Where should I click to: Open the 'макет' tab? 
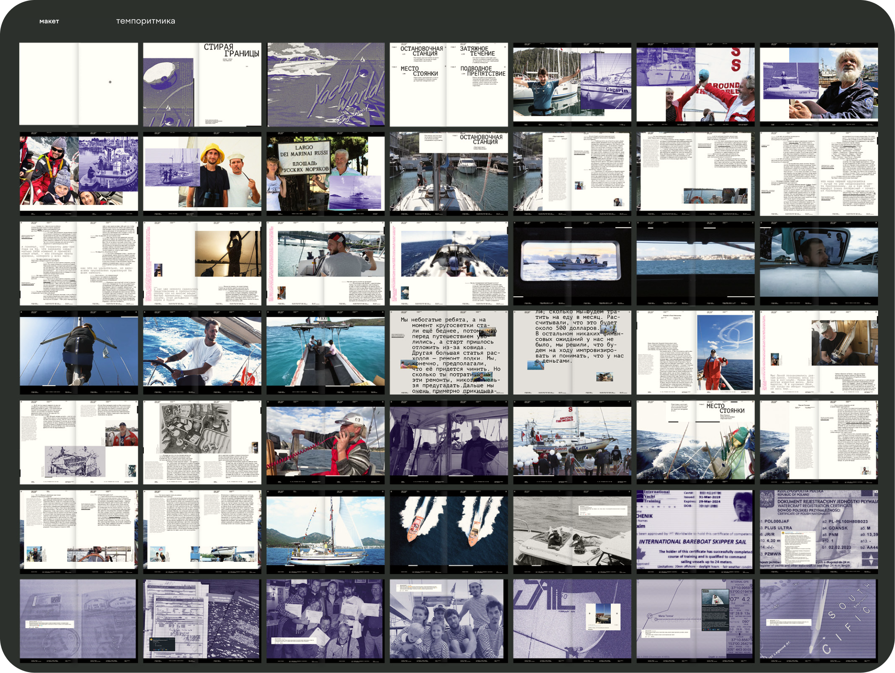(x=49, y=21)
